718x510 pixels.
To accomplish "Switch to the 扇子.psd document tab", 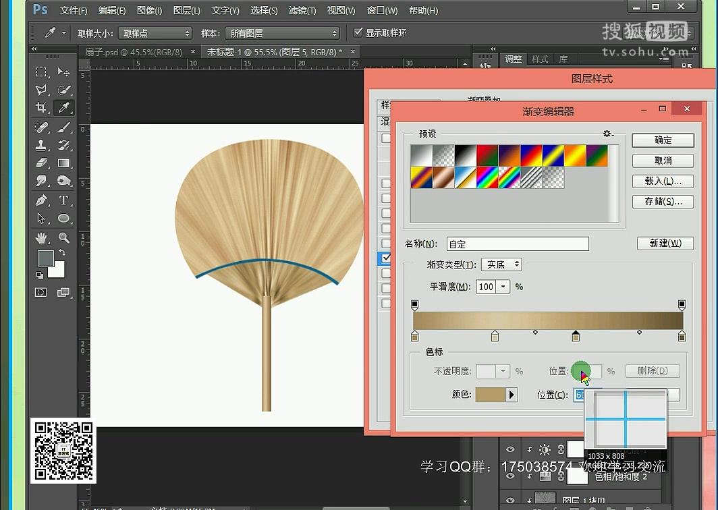I will 133,52.
